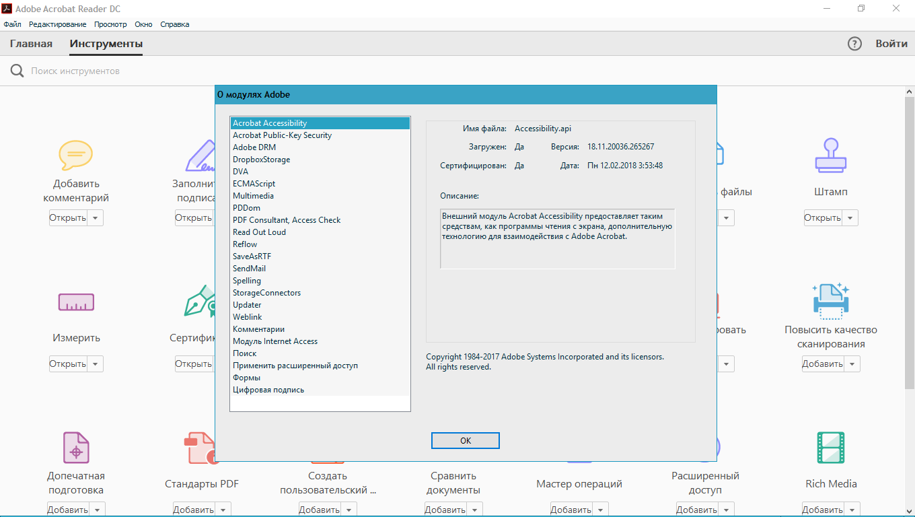
Task: Click the Войти sign-in link
Action: [891, 44]
